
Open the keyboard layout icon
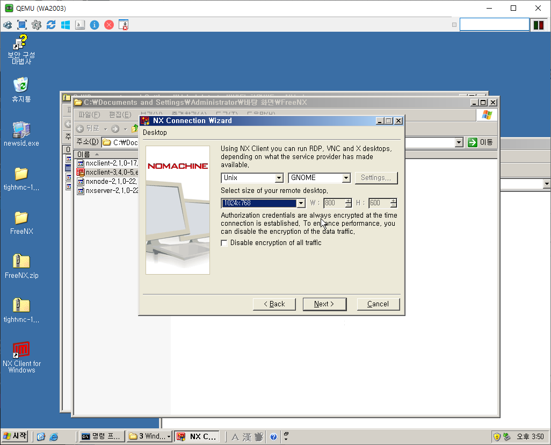pos(80,25)
